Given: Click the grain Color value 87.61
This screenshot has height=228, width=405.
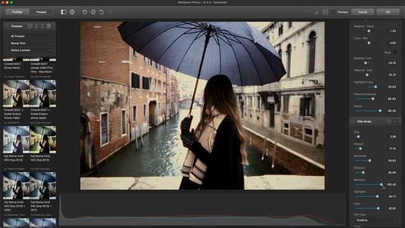Looking at the screenshot, I should pyautogui.click(x=392, y=208).
